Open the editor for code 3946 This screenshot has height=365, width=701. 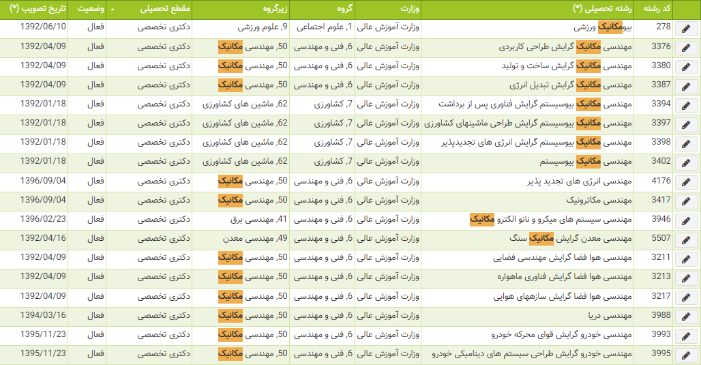pyautogui.click(x=686, y=221)
